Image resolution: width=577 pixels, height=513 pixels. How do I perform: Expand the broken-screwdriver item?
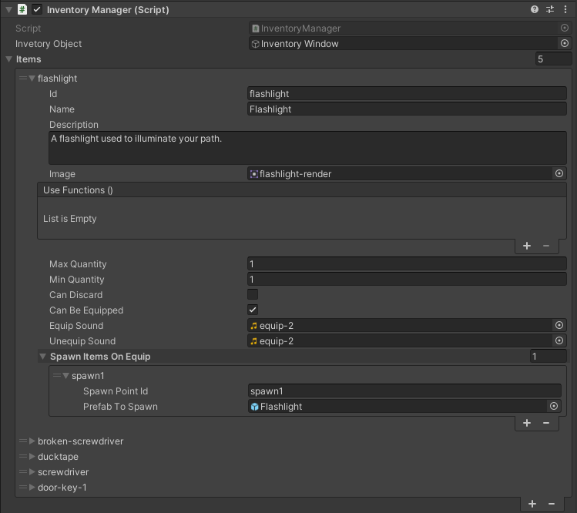(x=32, y=441)
